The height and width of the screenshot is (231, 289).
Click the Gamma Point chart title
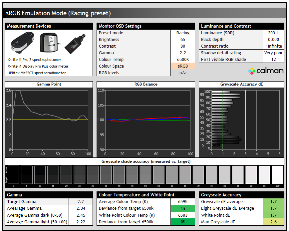coord(49,84)
